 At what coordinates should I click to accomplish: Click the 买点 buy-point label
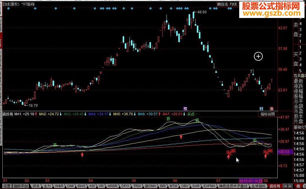point(191,114)
